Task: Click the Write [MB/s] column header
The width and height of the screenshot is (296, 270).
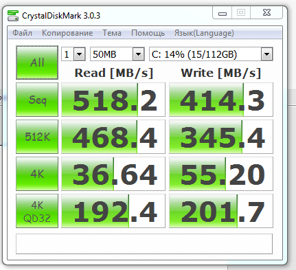Action: pyautogui.click(x=221, y=74)
